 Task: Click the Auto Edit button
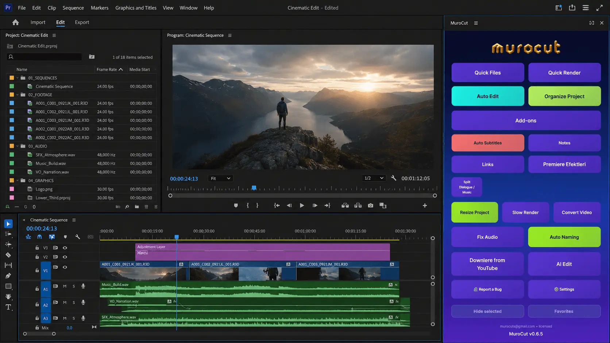[488, 96]
